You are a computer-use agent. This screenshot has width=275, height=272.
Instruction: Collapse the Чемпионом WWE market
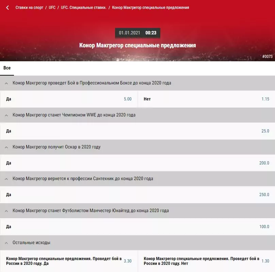point(137,115)
